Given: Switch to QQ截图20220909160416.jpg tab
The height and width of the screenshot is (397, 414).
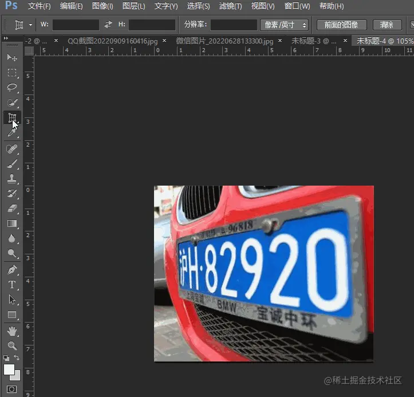Looking at the screenshot, I should coord(112,41).
